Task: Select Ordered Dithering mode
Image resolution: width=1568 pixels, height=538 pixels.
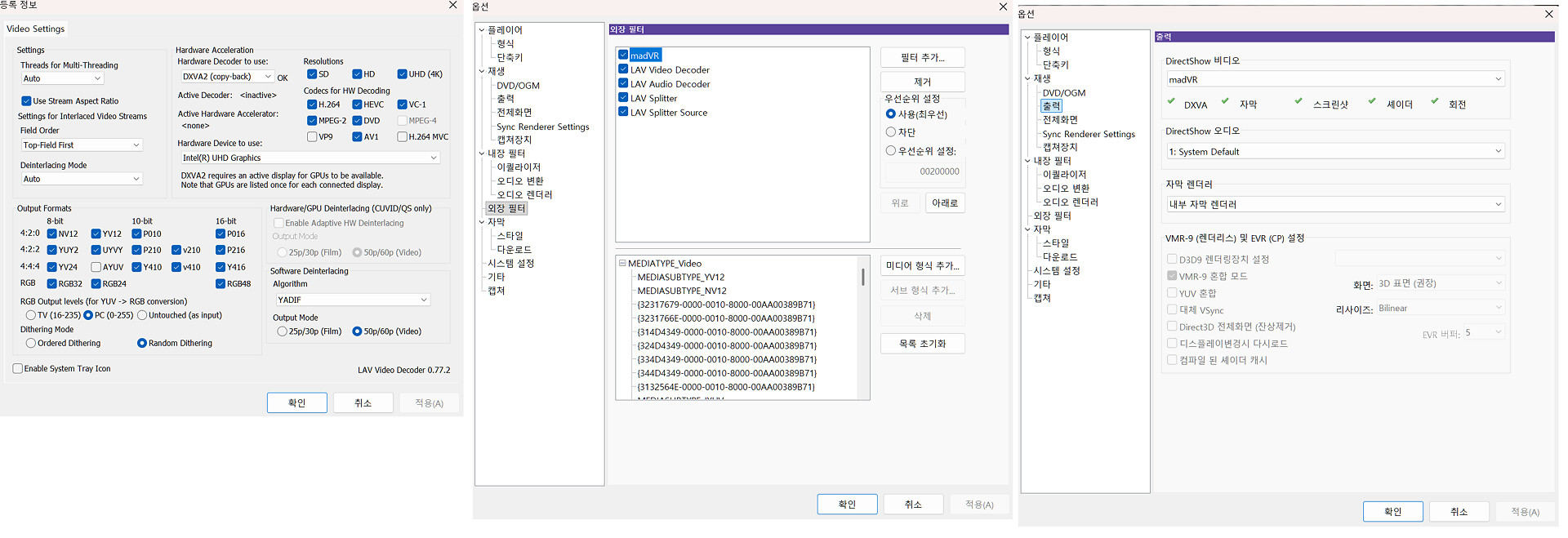Action: click(x=30, y=344)
